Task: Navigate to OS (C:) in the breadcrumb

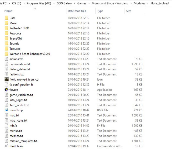Action: (x=17, y=4)
